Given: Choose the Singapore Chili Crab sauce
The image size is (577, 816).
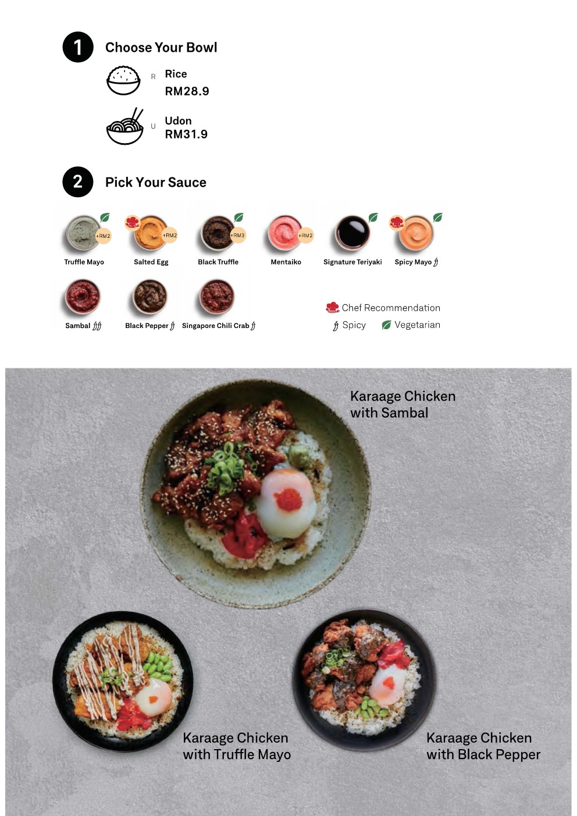Looking at the screenshot, I should point(217,297).
